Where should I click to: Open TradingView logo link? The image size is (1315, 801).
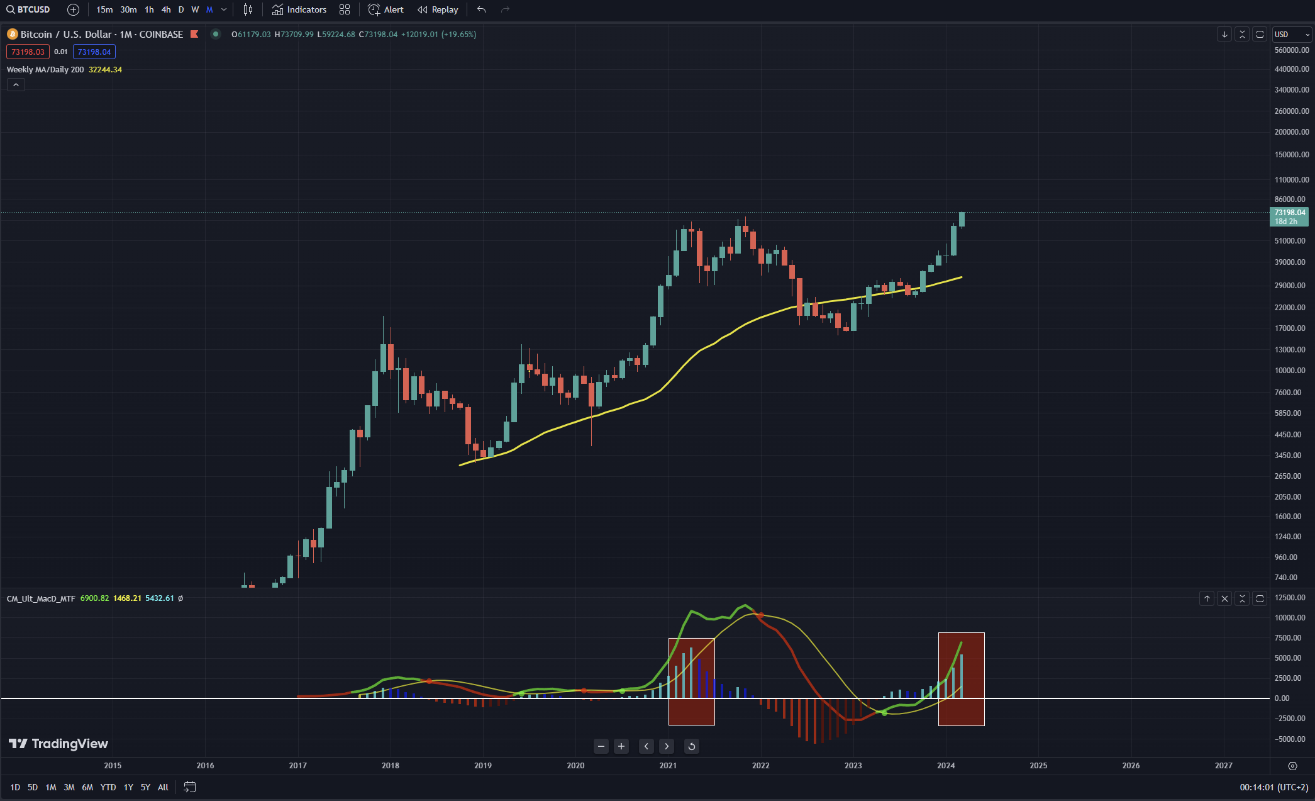tap(58, 744)
